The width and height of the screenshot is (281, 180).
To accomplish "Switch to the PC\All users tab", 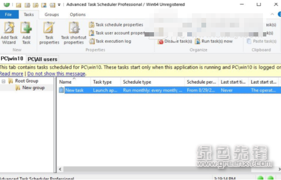I will tap(43, 59).
